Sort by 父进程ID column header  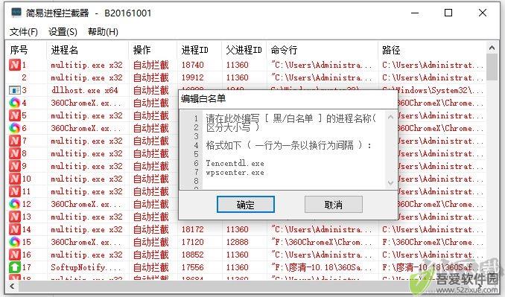[x=244, y=50]
